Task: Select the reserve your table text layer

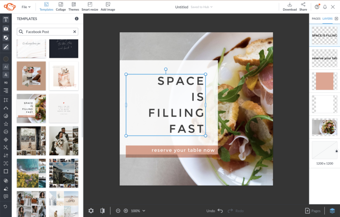Action: tap(325, 58)
